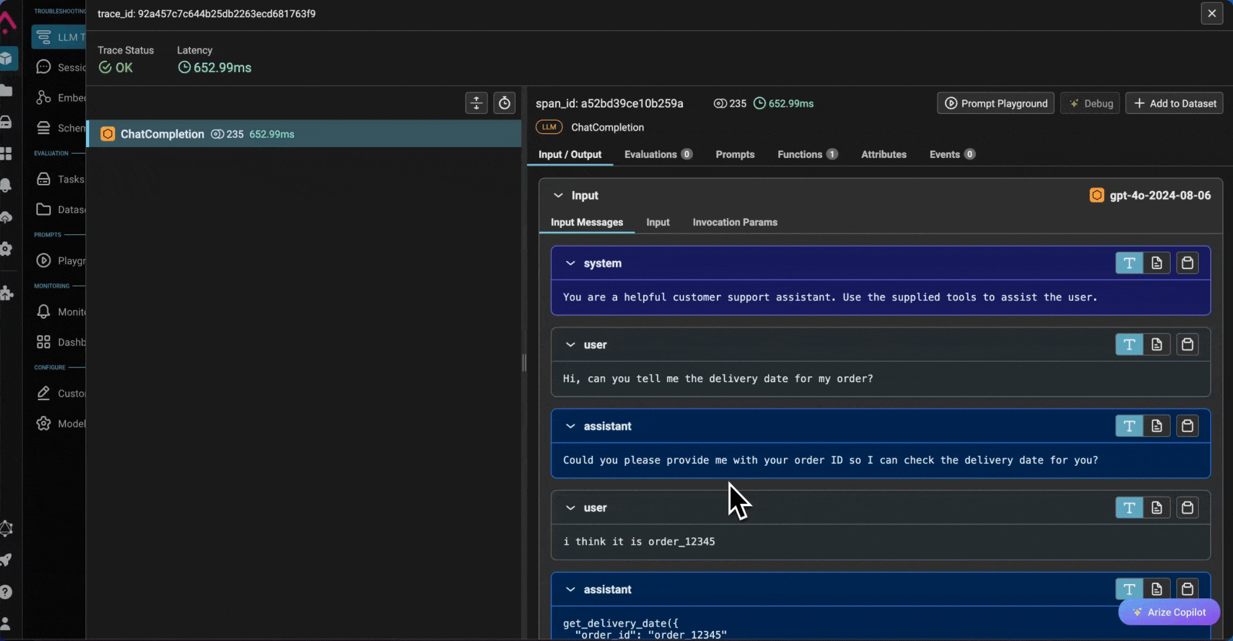
Task: Click the collapse-rows icon above the span tree
Action: pyautogui.click(x=476, y=103)
